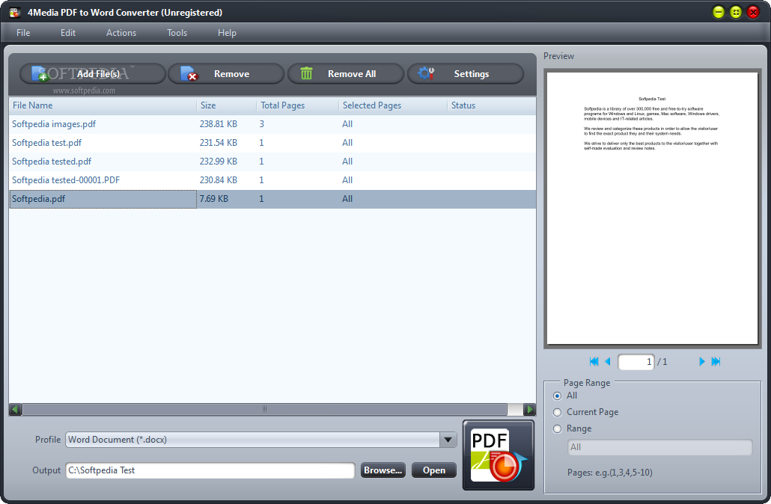Click the Status column header
Screen dimensions: 771x504
pyautogui.click(x=492, y=105)
